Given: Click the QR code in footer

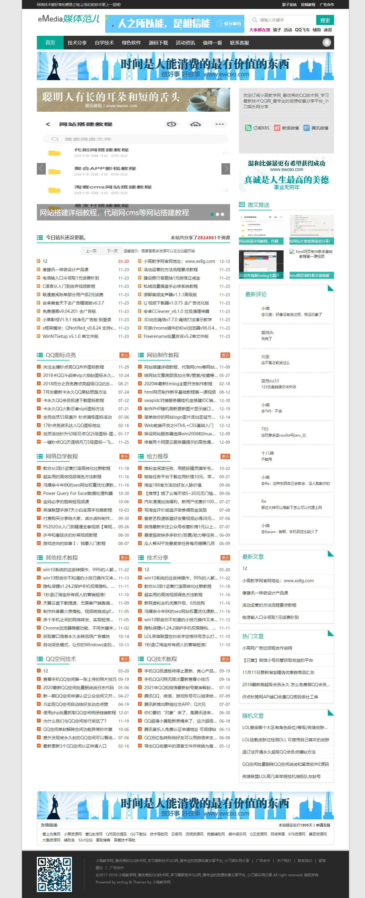Looking at the screenshot, I should tap(55, 874).
